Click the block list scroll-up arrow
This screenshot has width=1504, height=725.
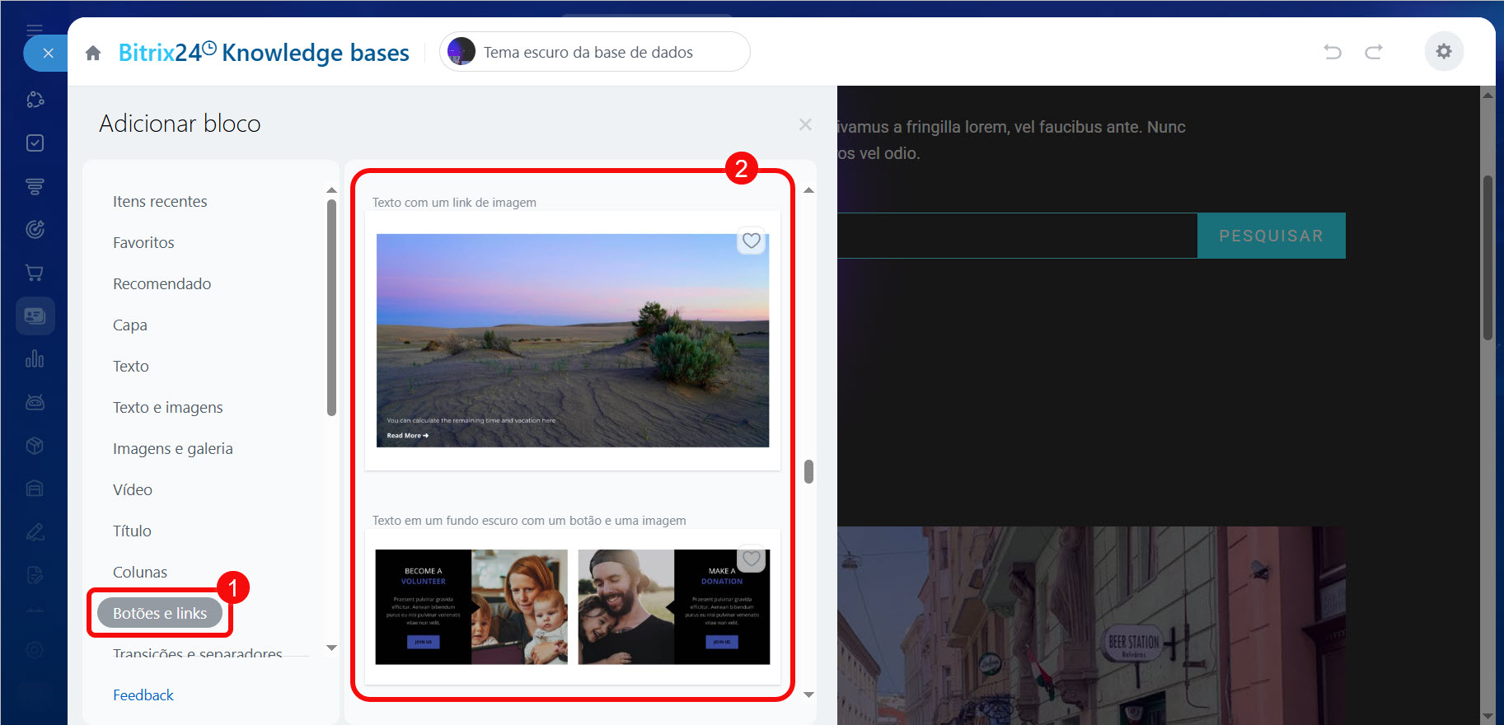pos(808,190)
